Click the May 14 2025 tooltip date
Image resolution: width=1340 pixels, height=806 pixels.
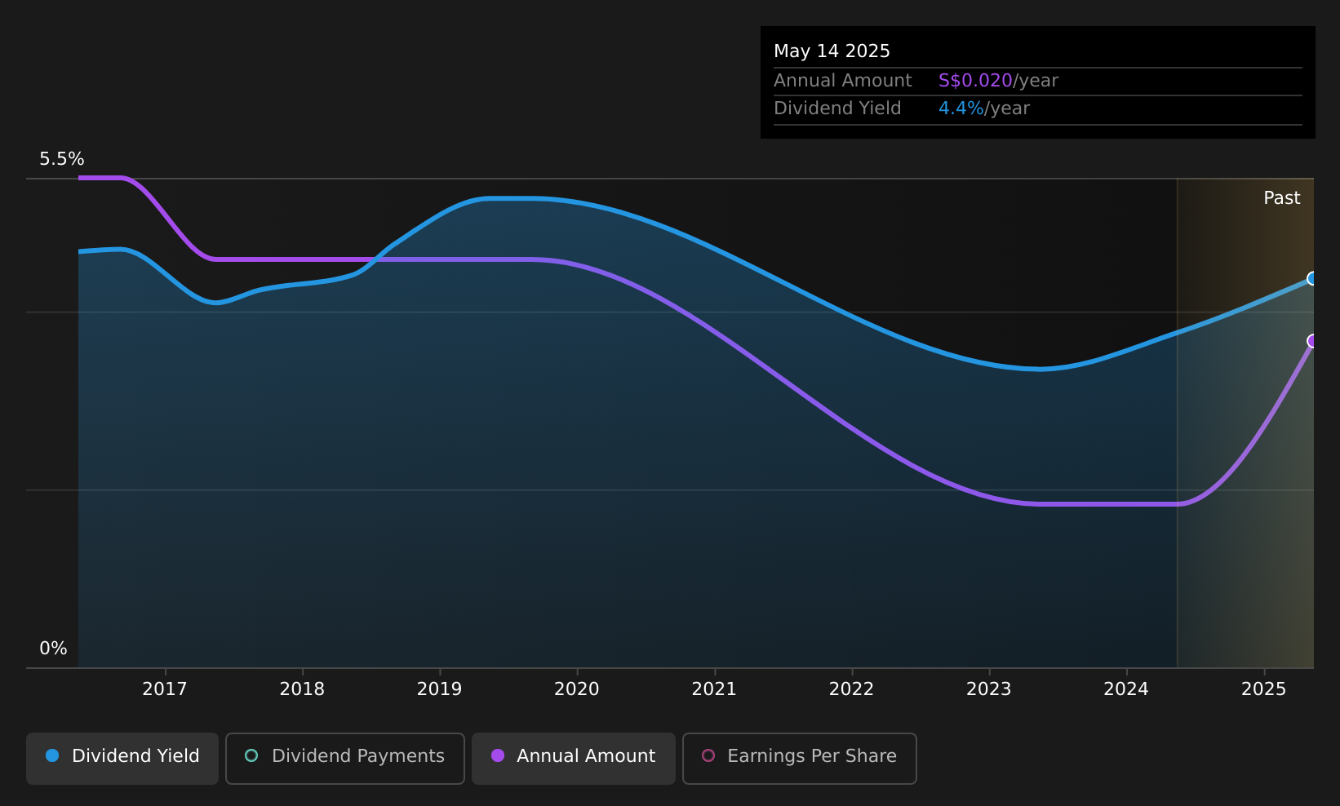832,51
